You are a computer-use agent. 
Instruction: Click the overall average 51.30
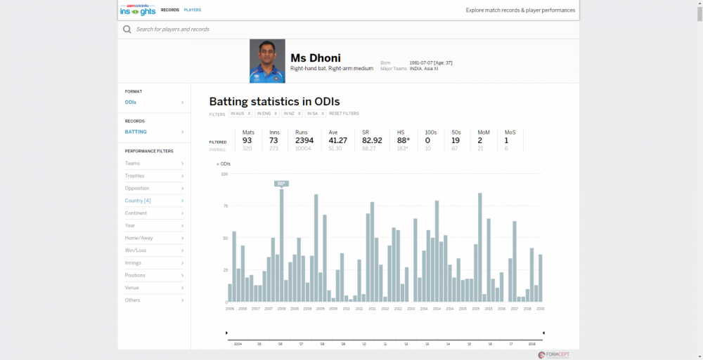(335, 149)
